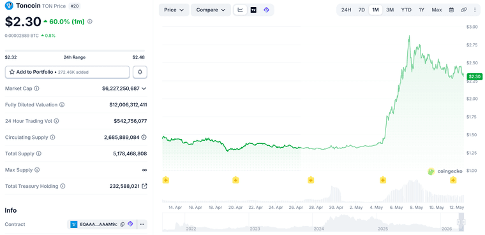Click the left handle of the navigator range slider
This screenshot has height=235, width=485.
point(459,222)
